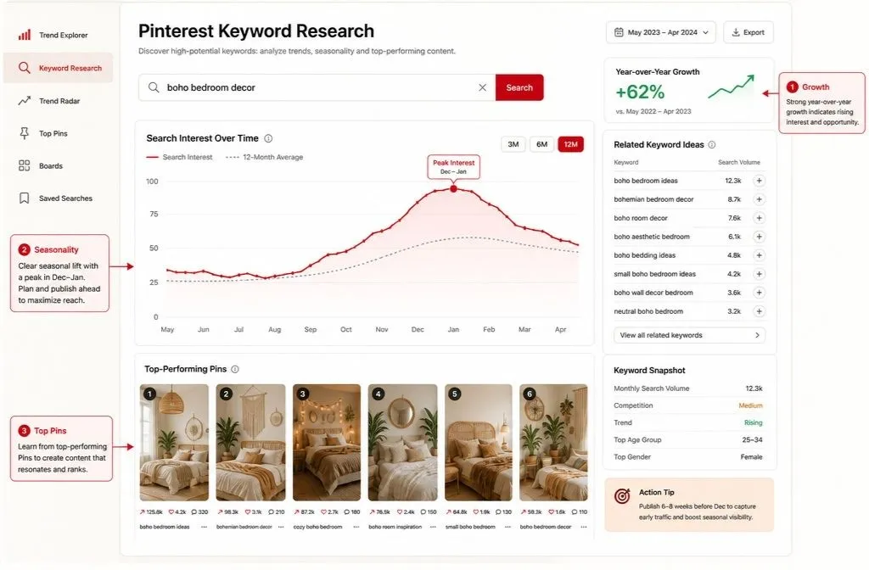
Task: Open top-performing pin number 4 thumbnail
Action: click(402, 443)
